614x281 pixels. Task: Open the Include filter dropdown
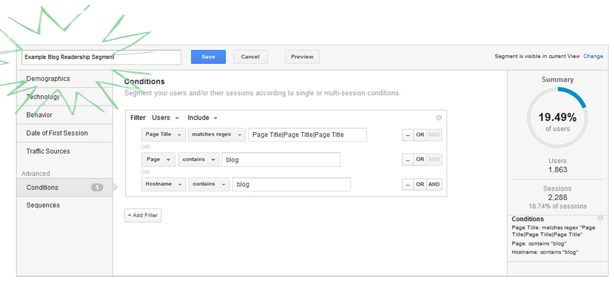(202, 118)
